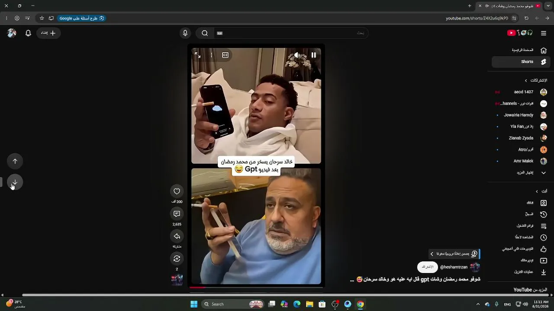Reload the page
Image resolution: width=554 pixels, height=311 pixels.
click(x=526, y=18)
